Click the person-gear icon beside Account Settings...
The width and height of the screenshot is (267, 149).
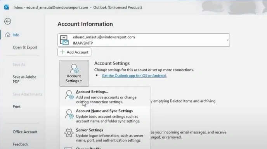tap(69, 95)
